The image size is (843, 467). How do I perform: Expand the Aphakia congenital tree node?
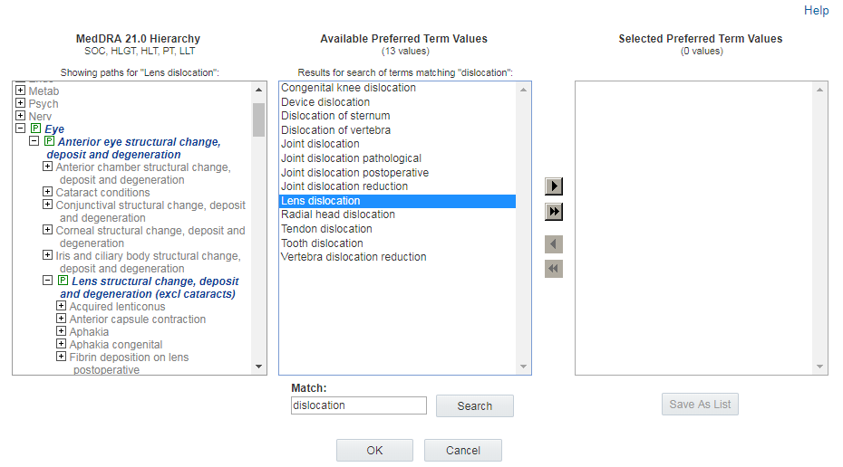[62, 345]
